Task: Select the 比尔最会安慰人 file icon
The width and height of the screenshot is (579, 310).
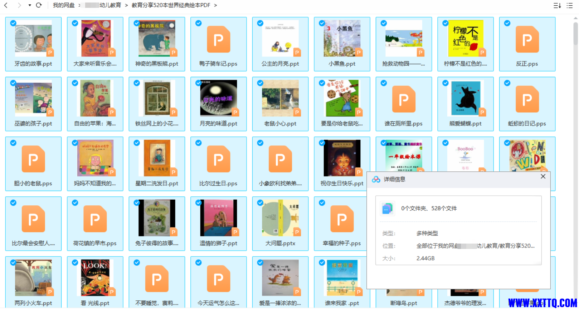Action: click(33, 219)
